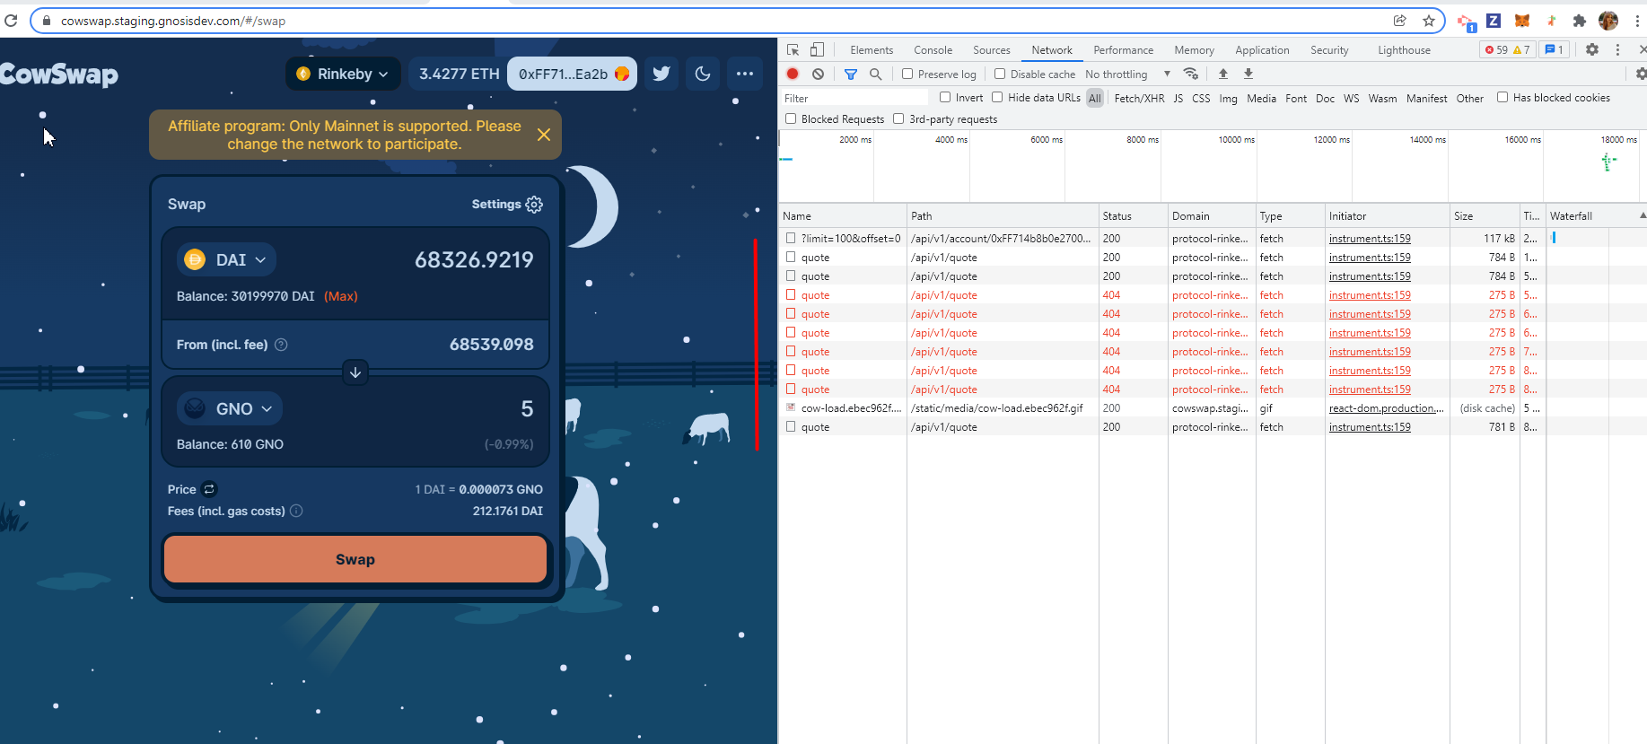This screenshot has height=744, width=1647.
Task: Check 3rd-party requests
Action: (898, 118)
